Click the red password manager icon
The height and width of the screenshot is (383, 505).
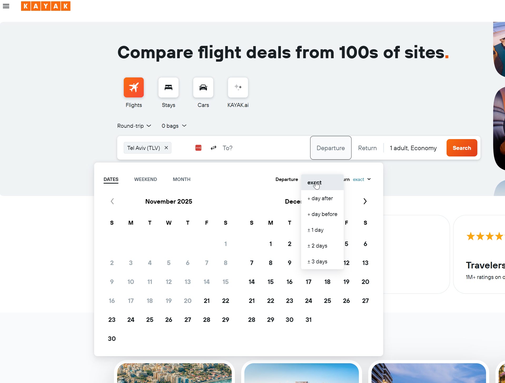tap(198, 148)
